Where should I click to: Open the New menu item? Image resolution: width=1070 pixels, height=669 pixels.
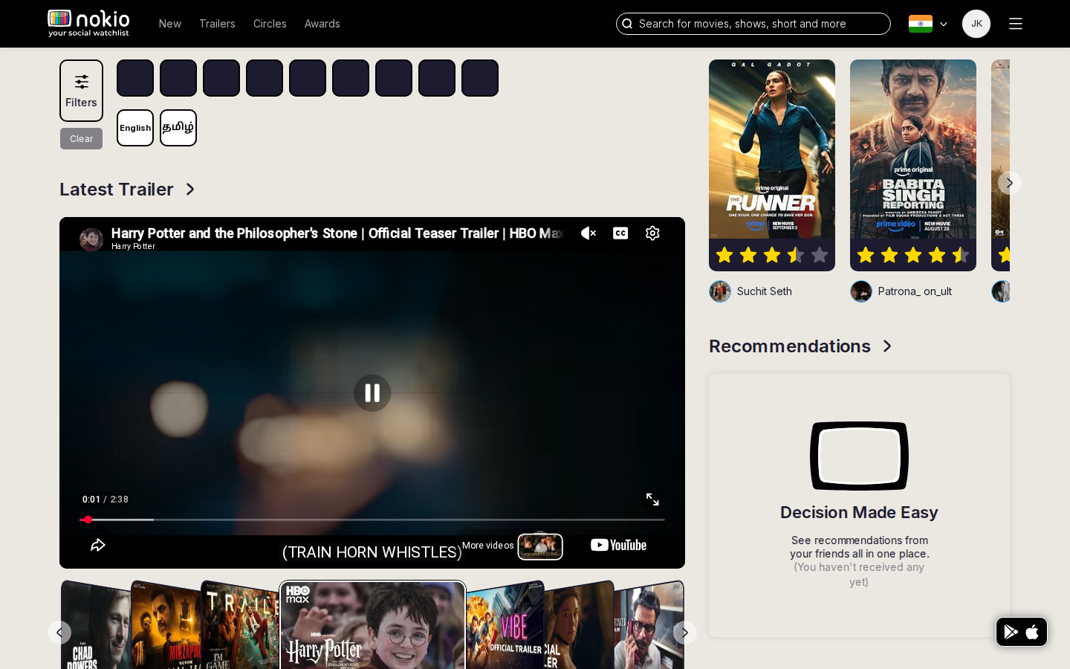click(x=169, y=24)
